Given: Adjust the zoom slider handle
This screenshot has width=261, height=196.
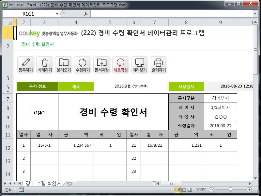Looking at the screenshot, I should pyautogui.click(x=230, y=190).
